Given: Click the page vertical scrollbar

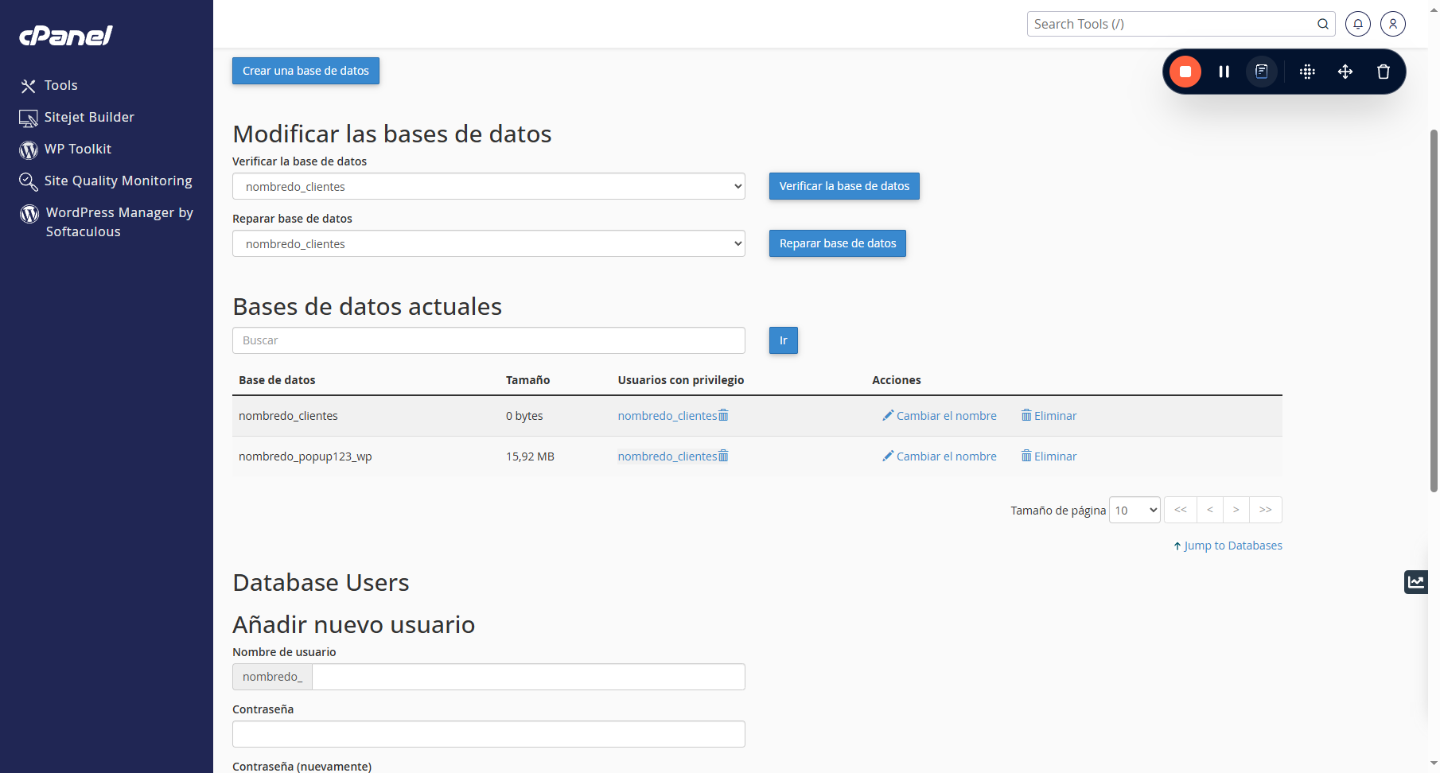Looking at the screenshot, I should click(1434, 310).
